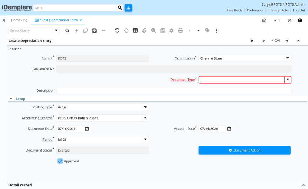Viewport: 308px width, 189px height.
Task: Click the Accounting Schema label link
Action: 37,118
